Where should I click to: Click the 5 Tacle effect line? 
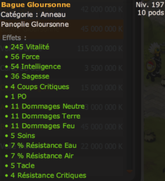pos(20,166)
